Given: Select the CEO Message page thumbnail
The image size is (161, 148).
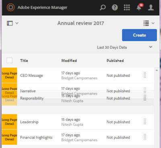Looking at the screenshot, I should (x=10, y=75).
